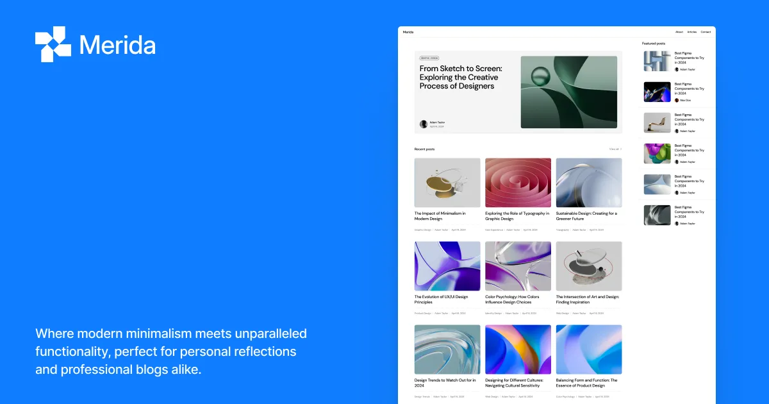Viewport: 769px width, 404px height.
Task: Open the Articles menu item
Action: (692, 32)
